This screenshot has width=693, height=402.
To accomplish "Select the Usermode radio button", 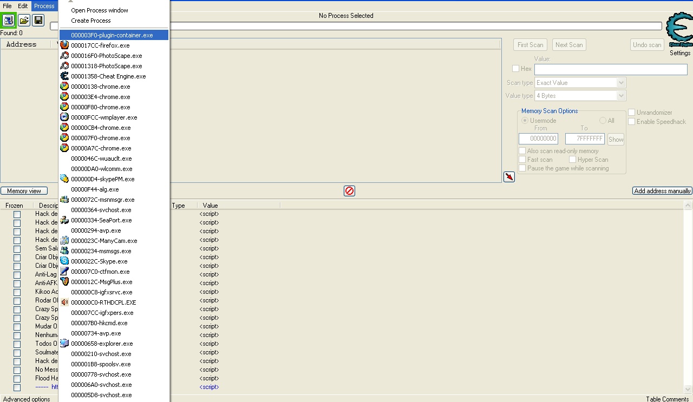I will point(525,121).
